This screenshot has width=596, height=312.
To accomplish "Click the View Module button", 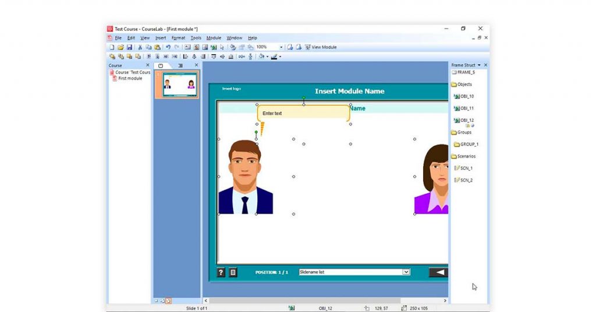I will (x=321, y=47).
